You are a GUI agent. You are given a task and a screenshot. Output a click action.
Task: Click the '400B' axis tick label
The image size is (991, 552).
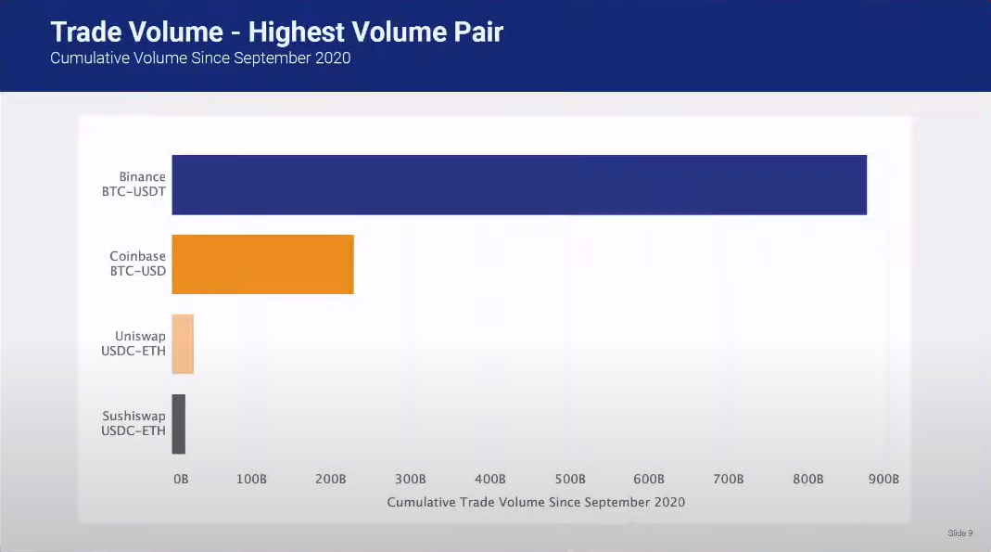490,480
